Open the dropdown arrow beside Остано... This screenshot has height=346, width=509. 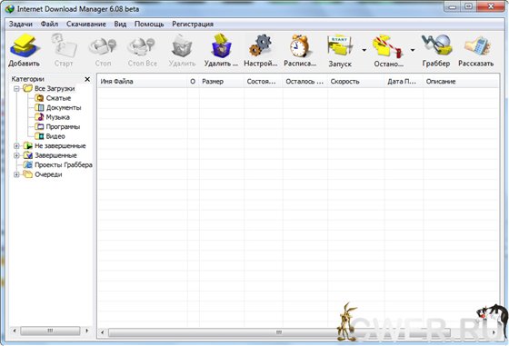click(413, 50)
